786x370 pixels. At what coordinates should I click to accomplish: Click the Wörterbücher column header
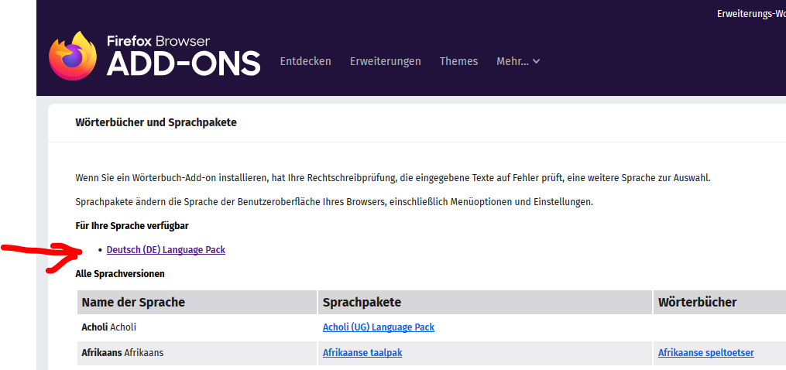click(x=697, y=302)
